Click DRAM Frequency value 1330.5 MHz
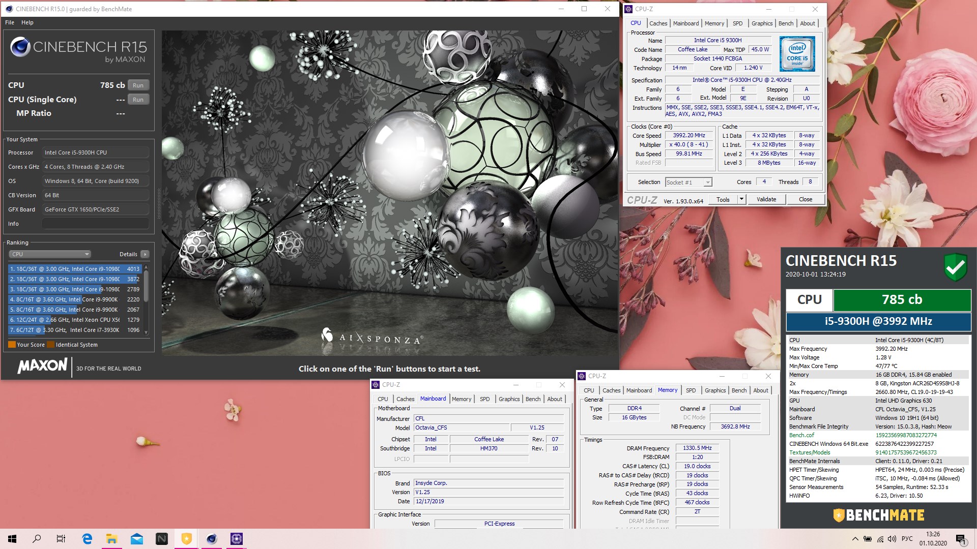 [697, 448]
